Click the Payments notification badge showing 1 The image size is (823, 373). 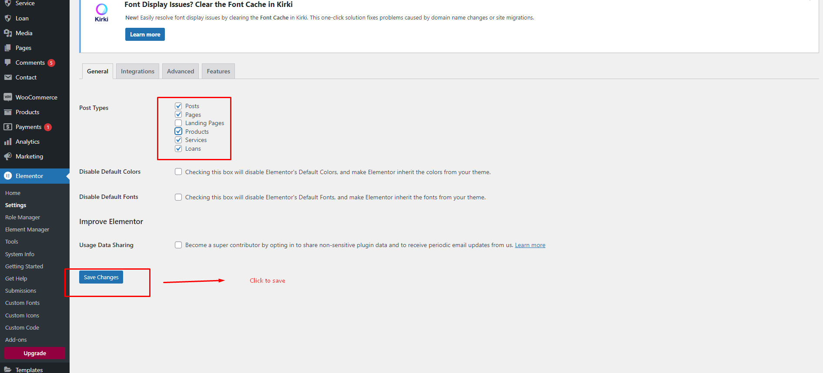click(48, 127)
